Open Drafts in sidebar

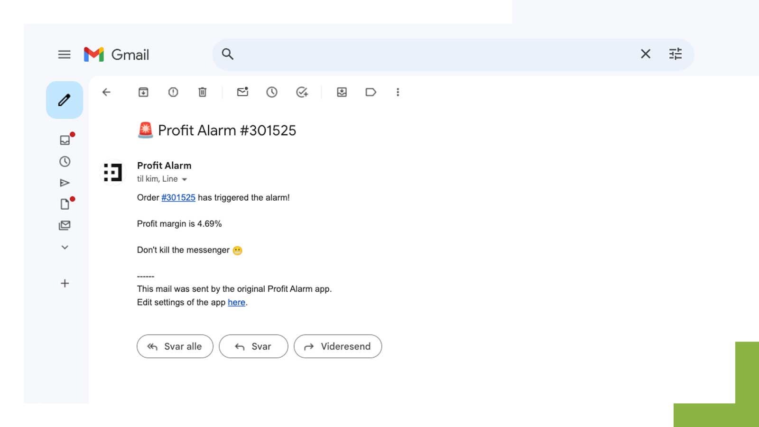[x=65, y=204]
